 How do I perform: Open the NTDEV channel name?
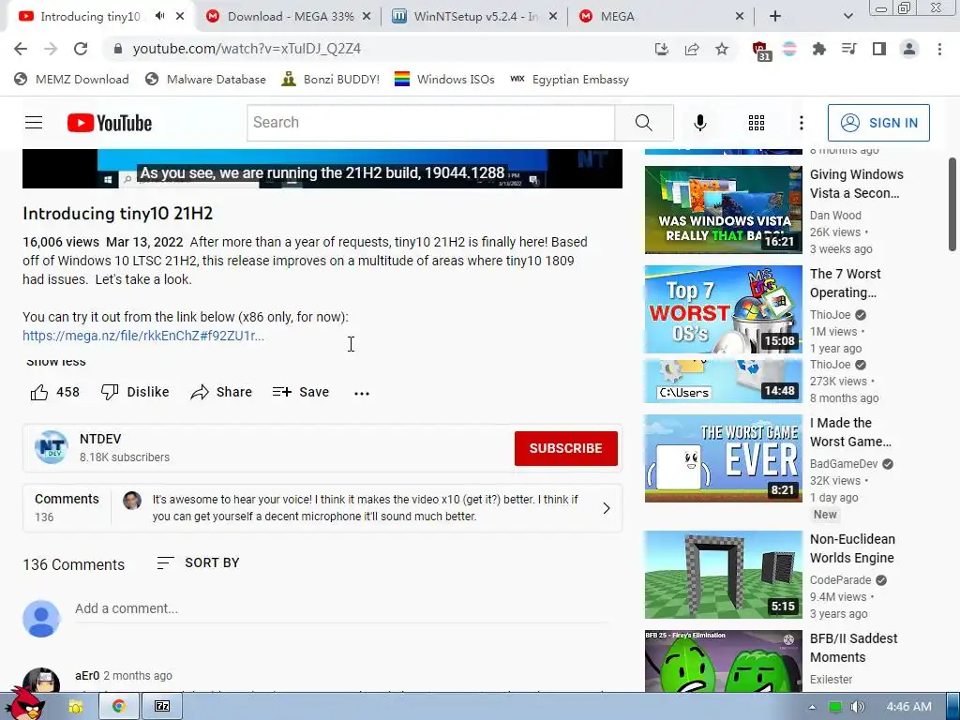click(100, 439)
